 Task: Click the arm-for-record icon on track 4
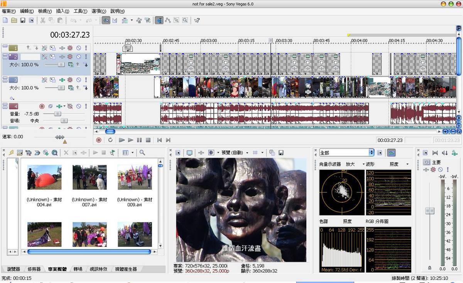click(42, 106)
